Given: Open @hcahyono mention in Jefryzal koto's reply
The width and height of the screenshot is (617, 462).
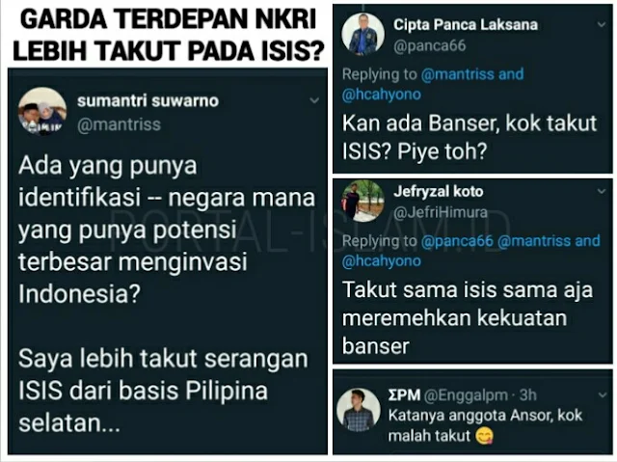Looking at the screenshot, I should [x=382, y=261].
